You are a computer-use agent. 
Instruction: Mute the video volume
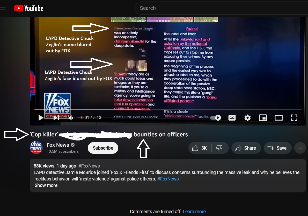(71, 118)
